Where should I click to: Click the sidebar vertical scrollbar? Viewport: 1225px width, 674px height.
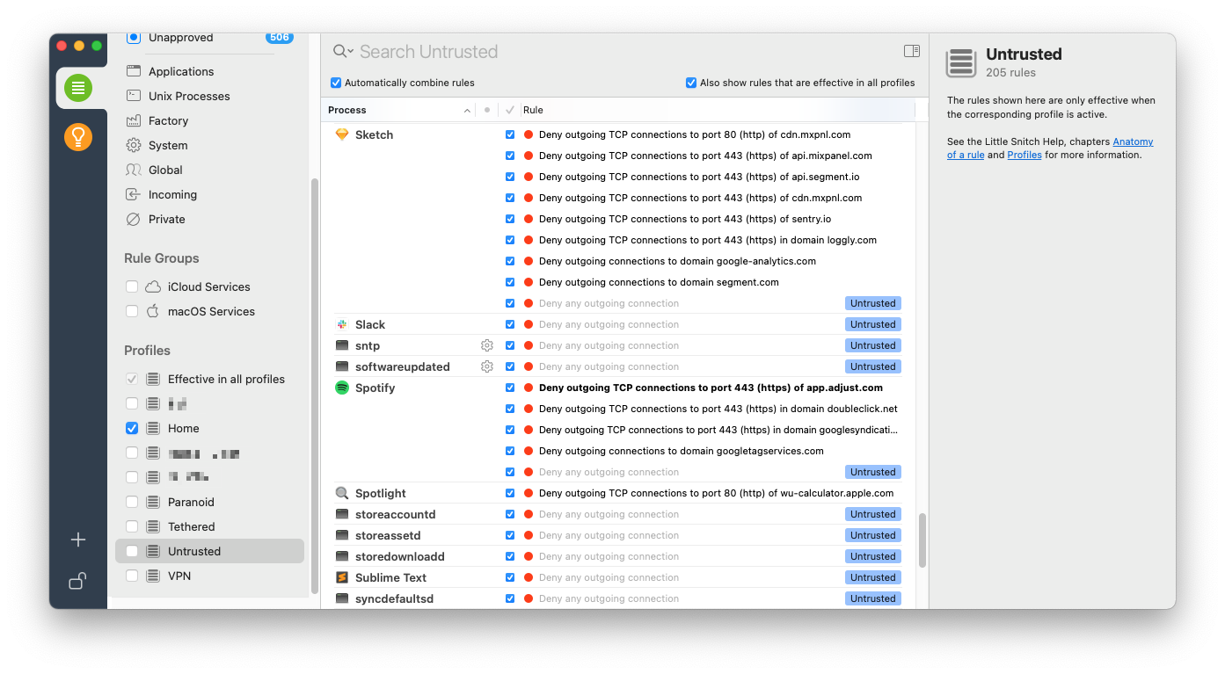click(x=315, y=385)
